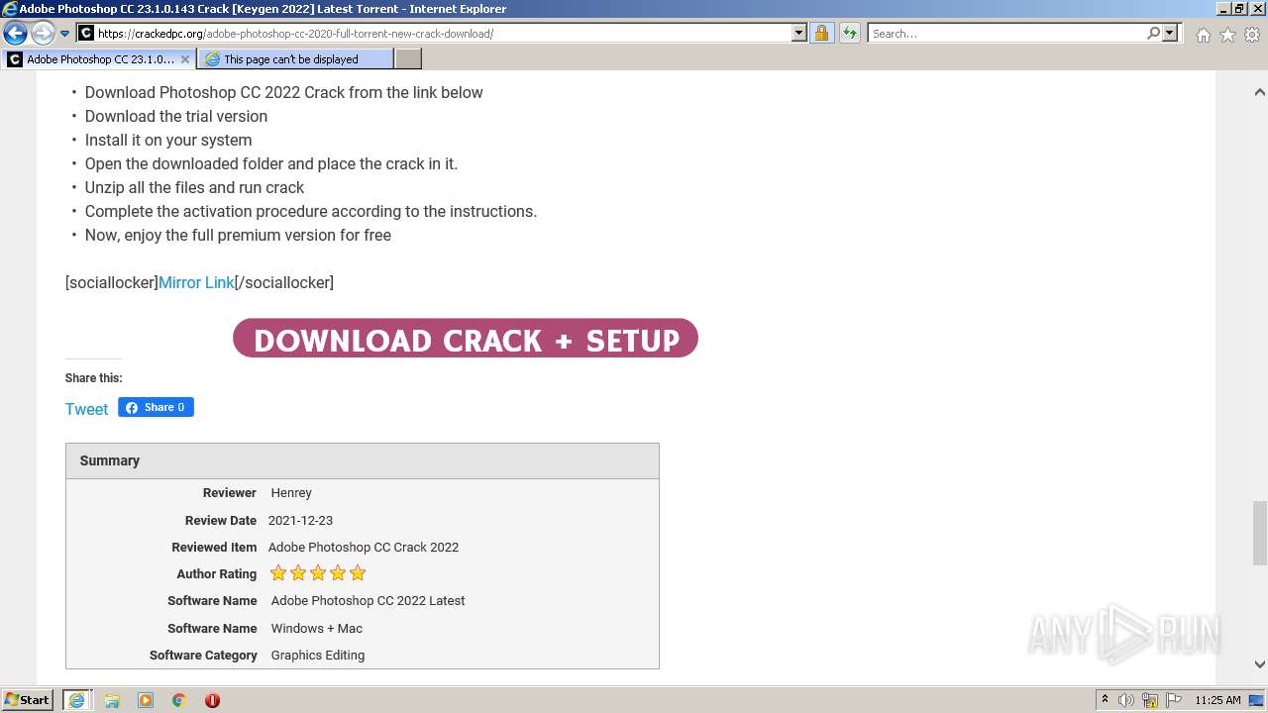Open File Explorer folder taskbar icon

click(112, 700)
